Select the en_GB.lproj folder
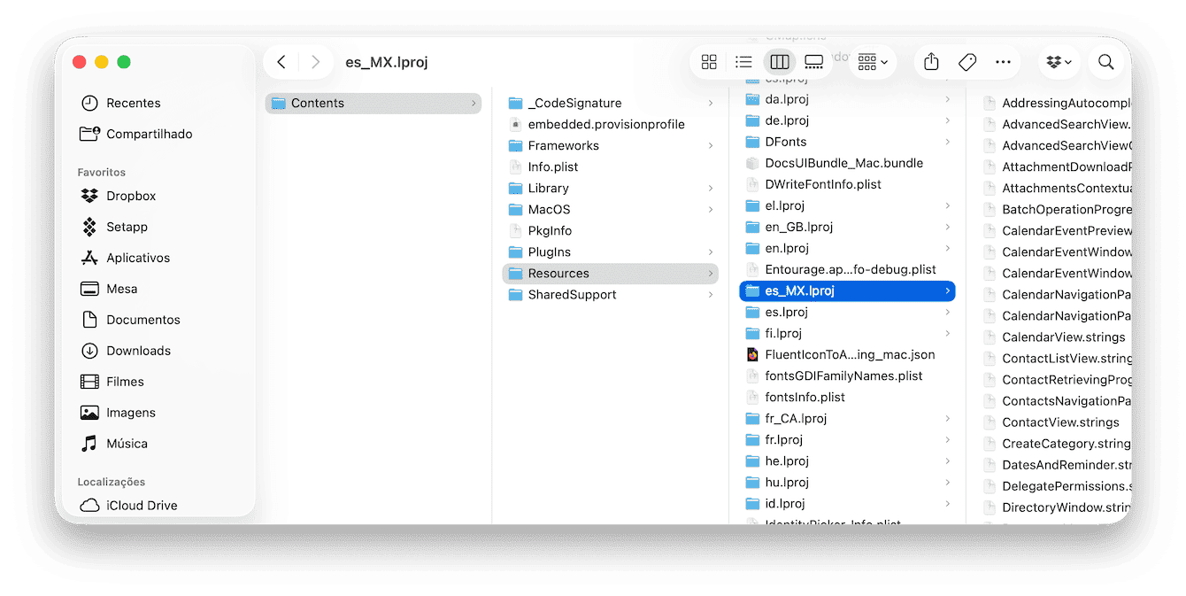The image size is (1186, 596). click(848, 227)
